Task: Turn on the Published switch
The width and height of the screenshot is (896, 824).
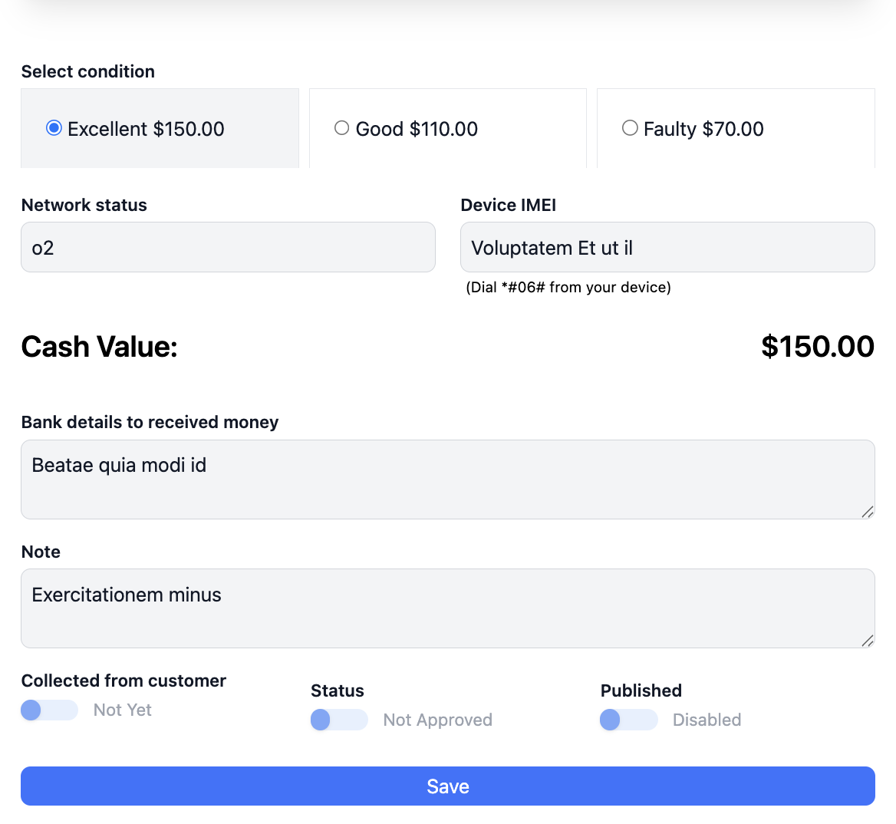Action: click(x=628, y=720)
